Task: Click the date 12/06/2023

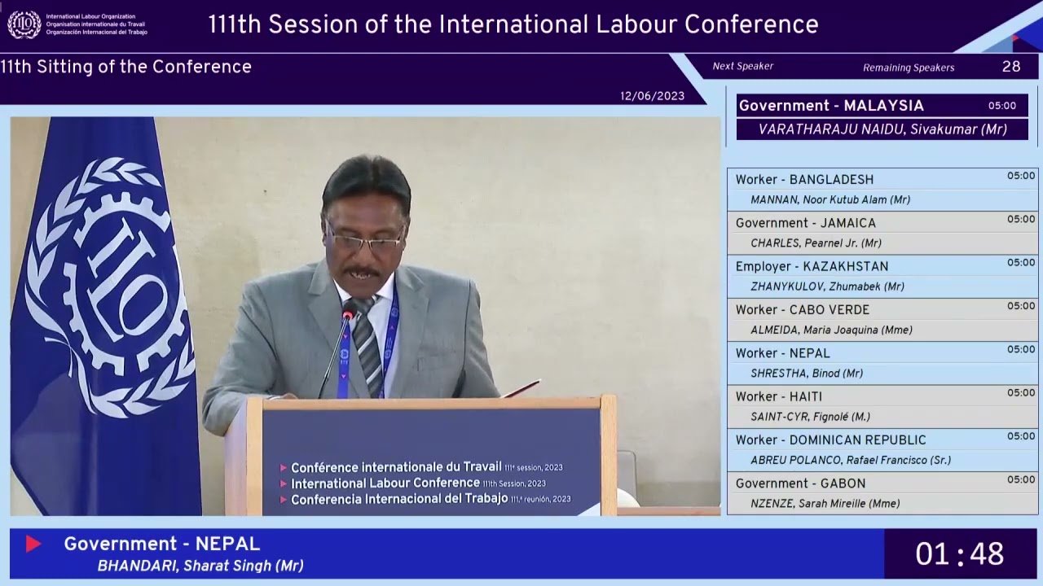Action: click(x=652, y=96)
